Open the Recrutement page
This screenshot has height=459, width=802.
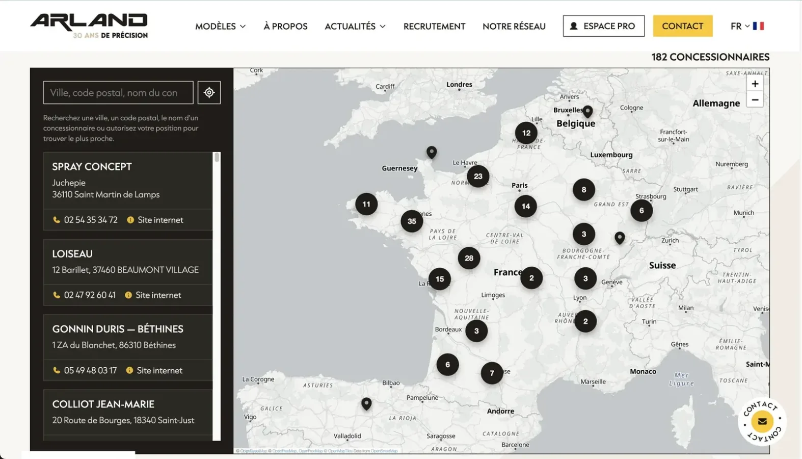click(434, 26)
